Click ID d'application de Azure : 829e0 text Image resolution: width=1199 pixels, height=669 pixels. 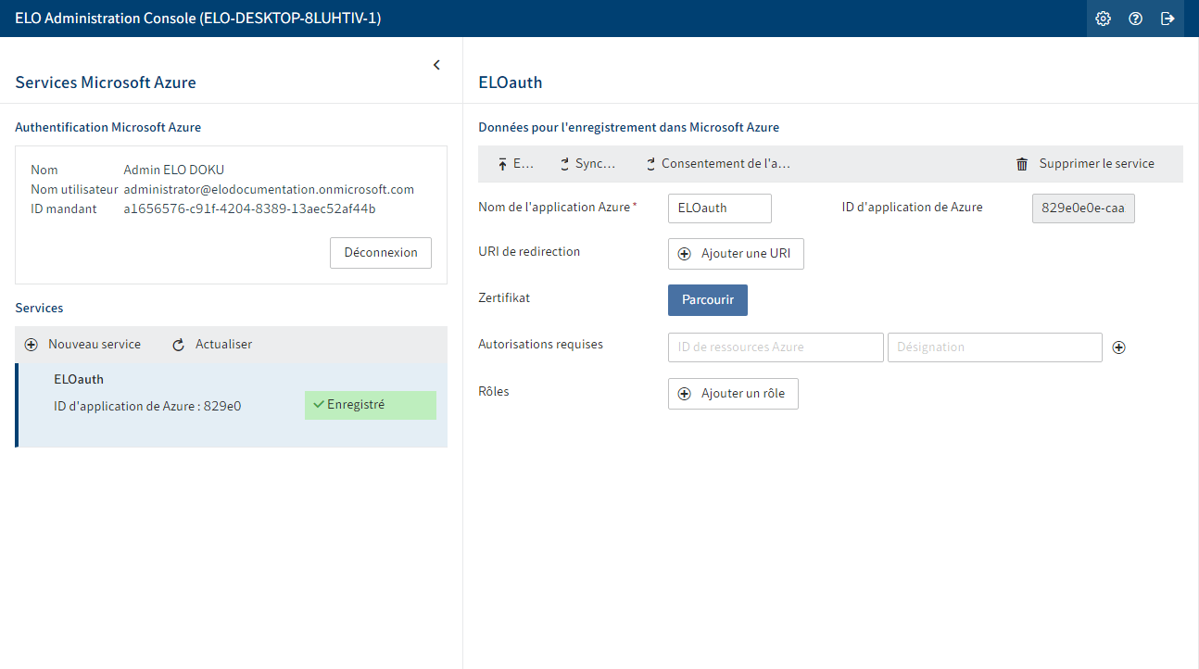pyautogui.click(x=147, y=406)
